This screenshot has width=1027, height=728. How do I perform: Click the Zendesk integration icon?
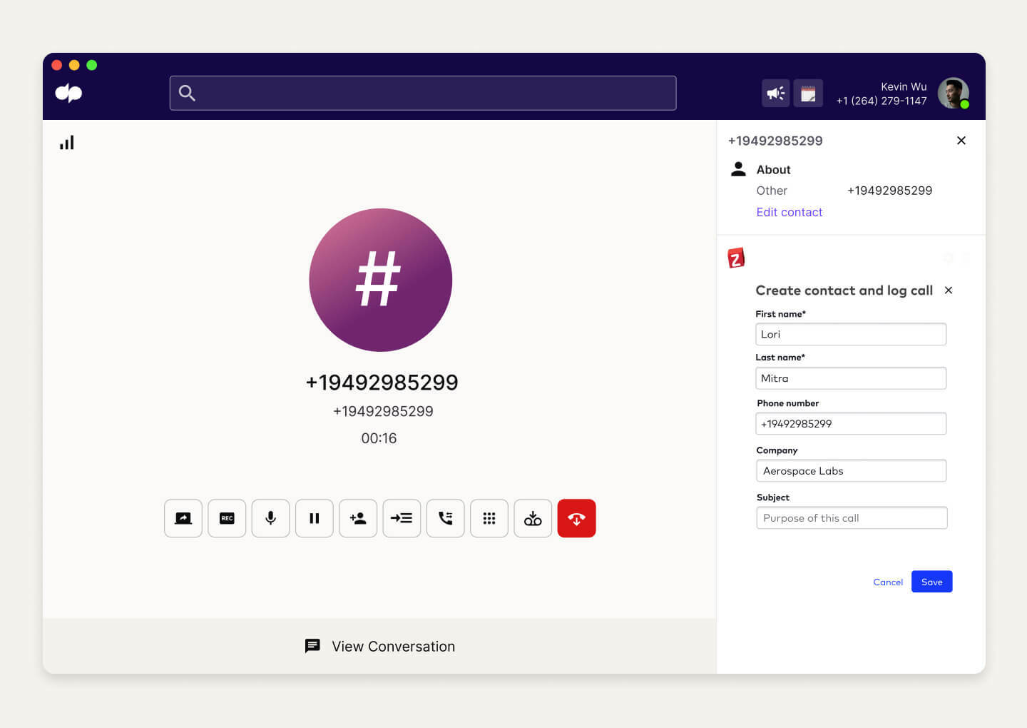pos(737,258)
